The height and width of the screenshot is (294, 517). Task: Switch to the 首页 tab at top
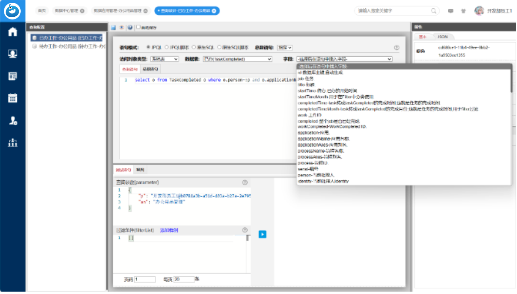pos(41,11)
